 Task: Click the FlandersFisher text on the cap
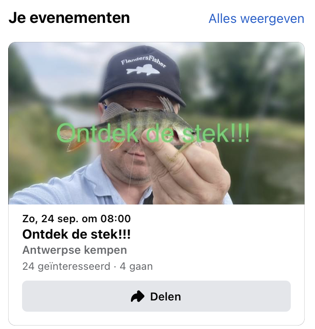[143, 61]
